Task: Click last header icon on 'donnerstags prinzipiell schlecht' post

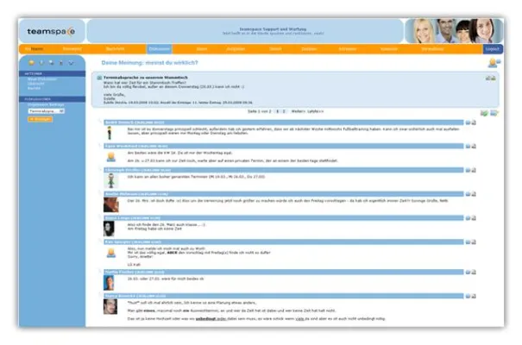Action: click(474, 122)
